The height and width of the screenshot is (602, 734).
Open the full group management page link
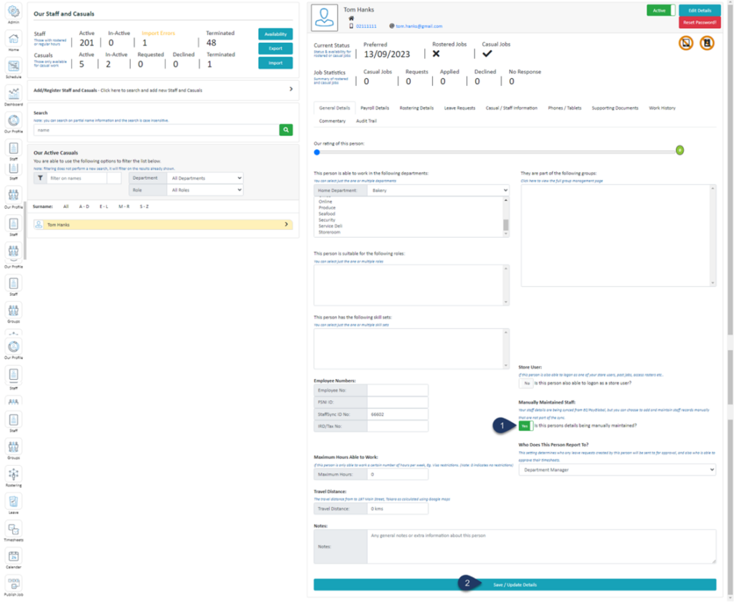click(561, 181)
